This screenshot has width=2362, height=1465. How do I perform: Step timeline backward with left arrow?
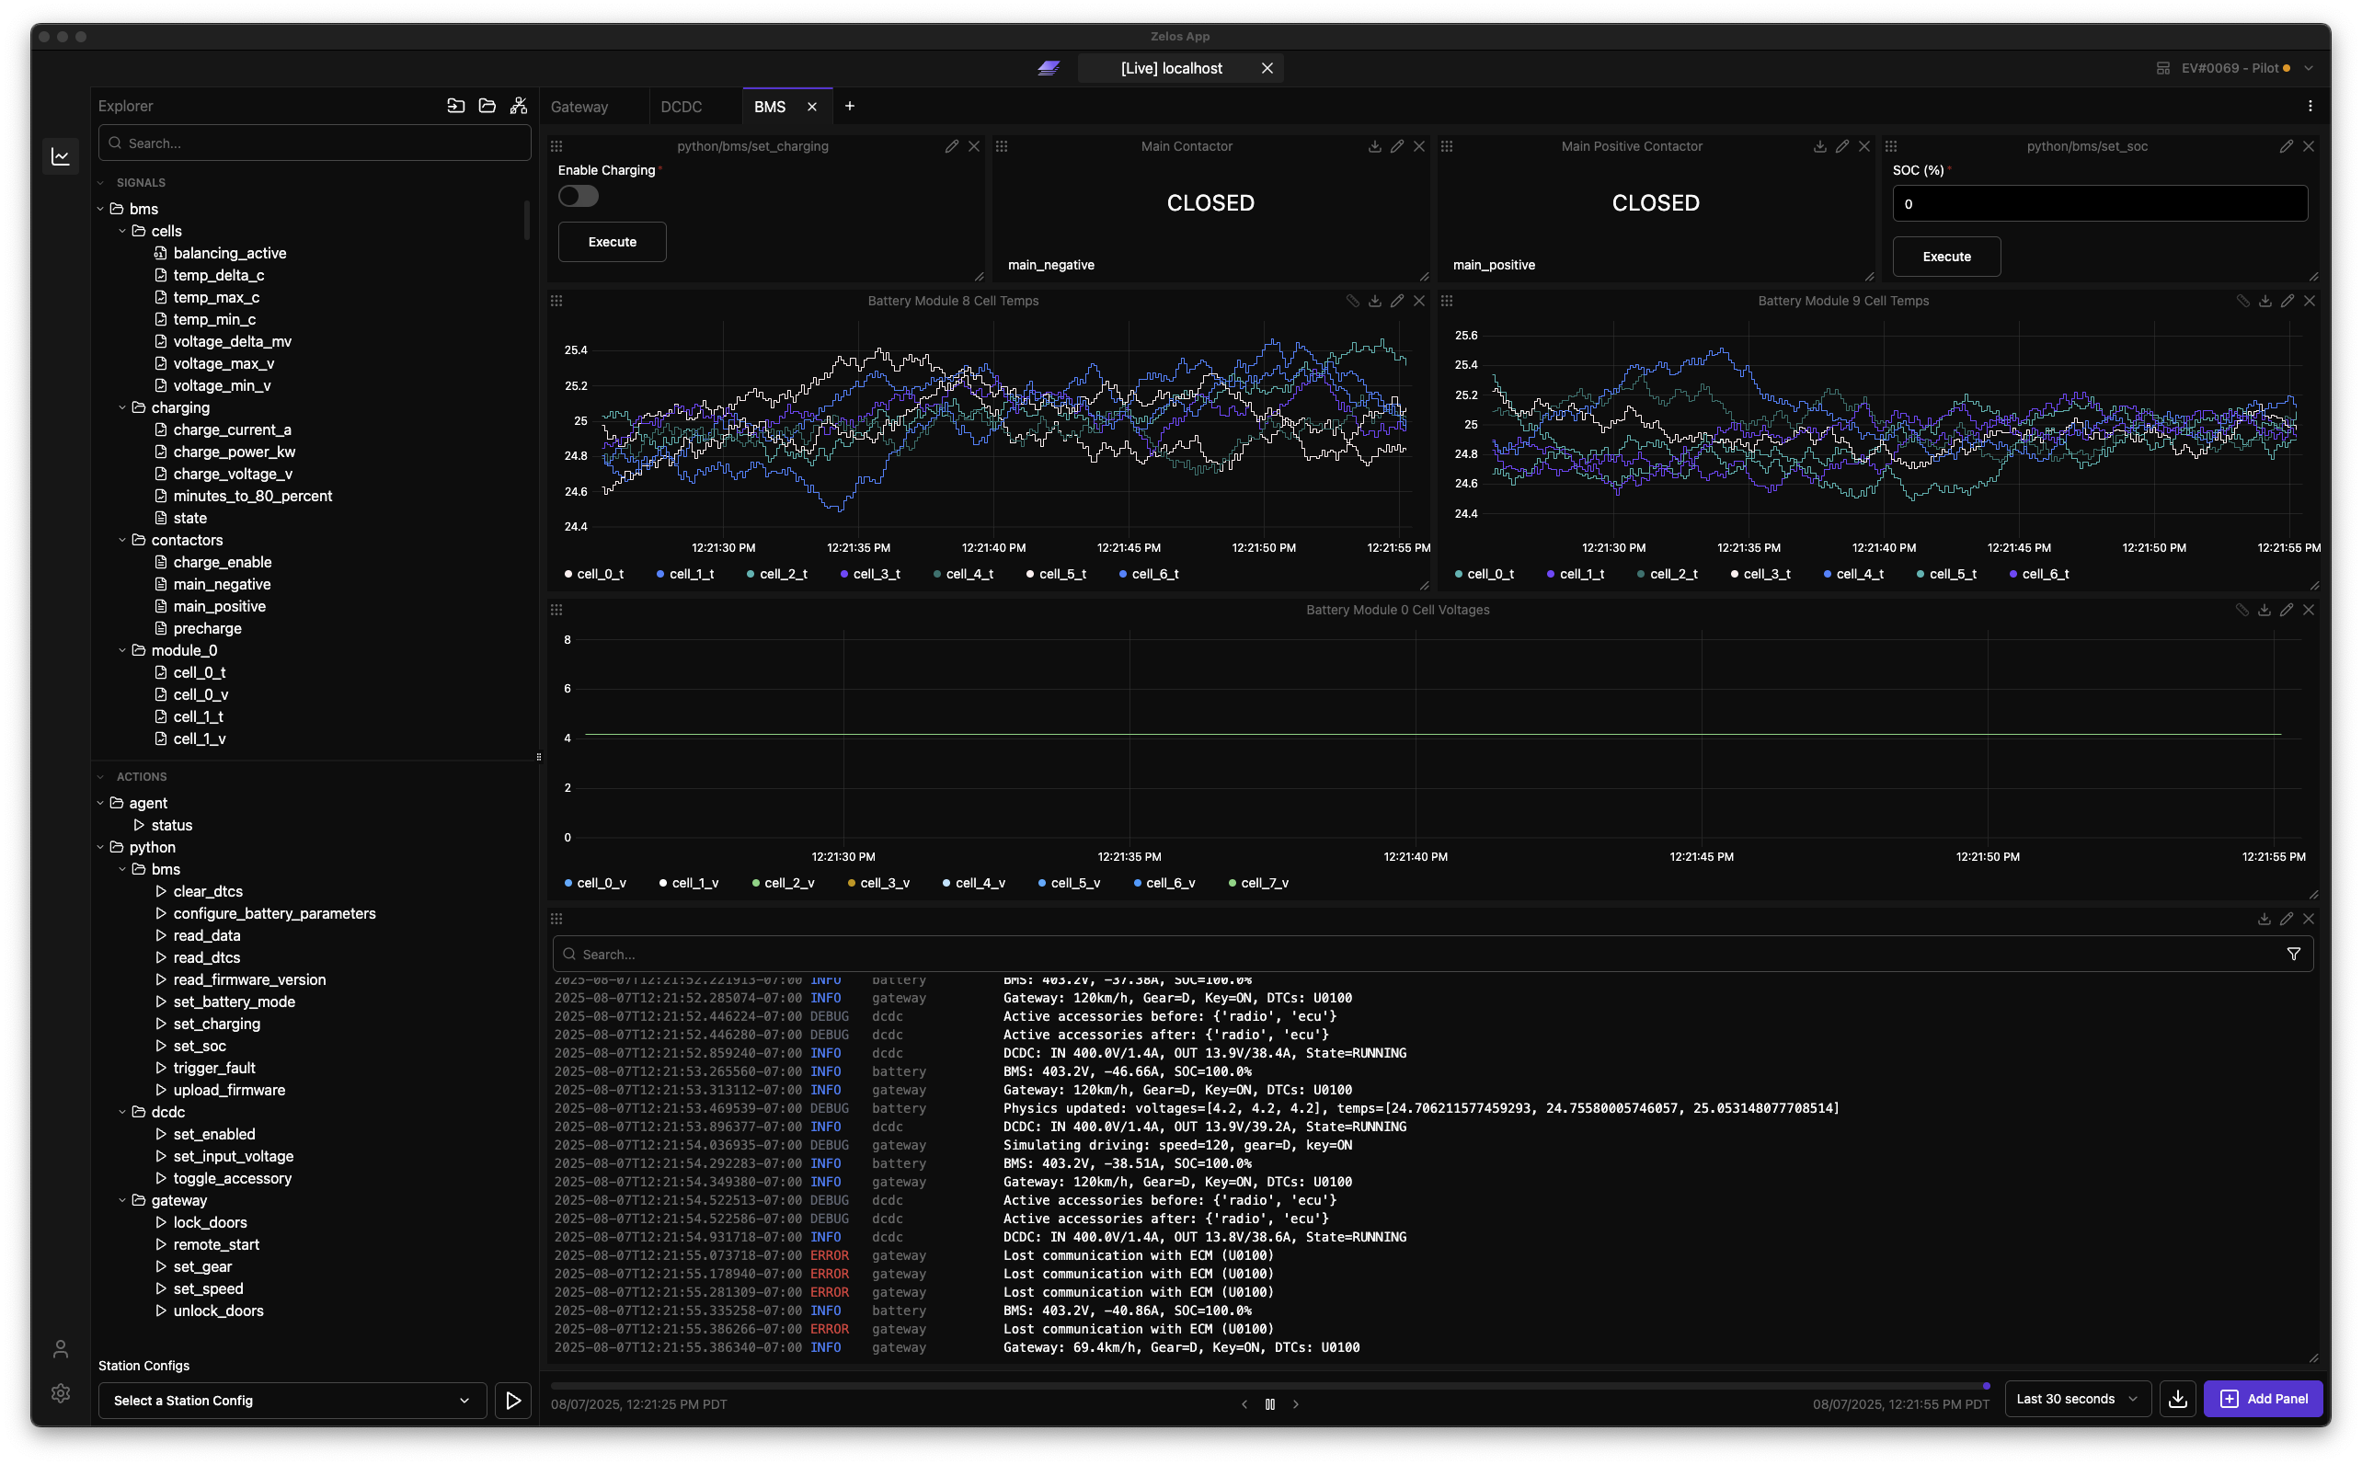[1244, 1404]
